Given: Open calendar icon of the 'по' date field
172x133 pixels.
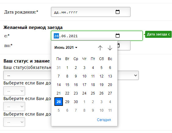Looking at the screenshot, I should [118, 45].
